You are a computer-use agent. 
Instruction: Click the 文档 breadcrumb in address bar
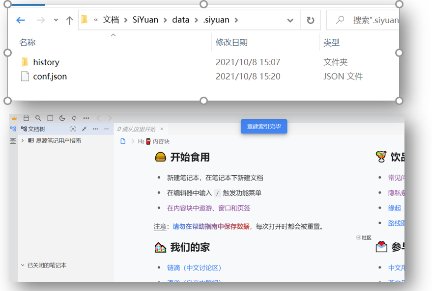coord(111,20)
